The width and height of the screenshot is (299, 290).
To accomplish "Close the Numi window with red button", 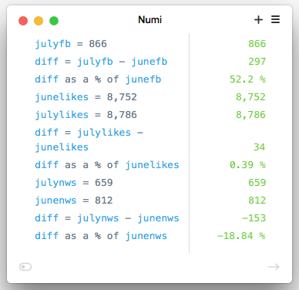I will (23, 21).
